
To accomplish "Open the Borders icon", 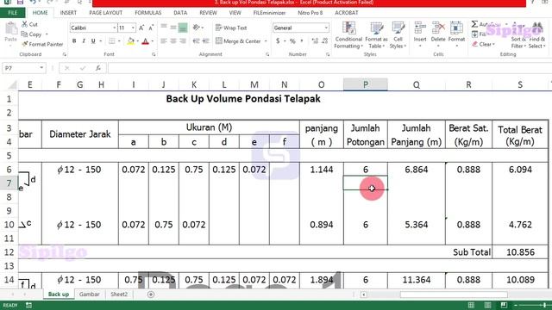I will [111, 41].
